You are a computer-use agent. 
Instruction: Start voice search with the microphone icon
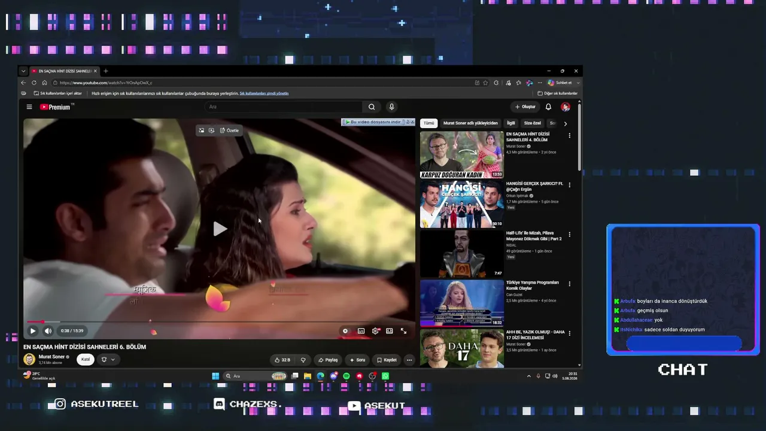(391, 107)
